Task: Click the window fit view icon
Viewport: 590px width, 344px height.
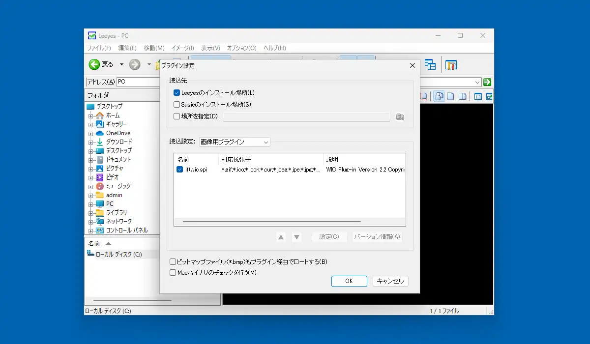Action: click(x=478, y=96)
